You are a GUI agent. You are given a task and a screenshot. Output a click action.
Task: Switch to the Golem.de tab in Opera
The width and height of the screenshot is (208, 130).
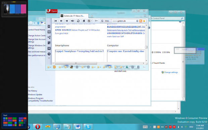click(74, 16)
